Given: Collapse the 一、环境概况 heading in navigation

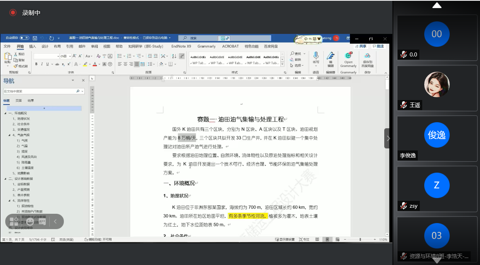Looking at the screenshot, I should [x=5, y=113].
